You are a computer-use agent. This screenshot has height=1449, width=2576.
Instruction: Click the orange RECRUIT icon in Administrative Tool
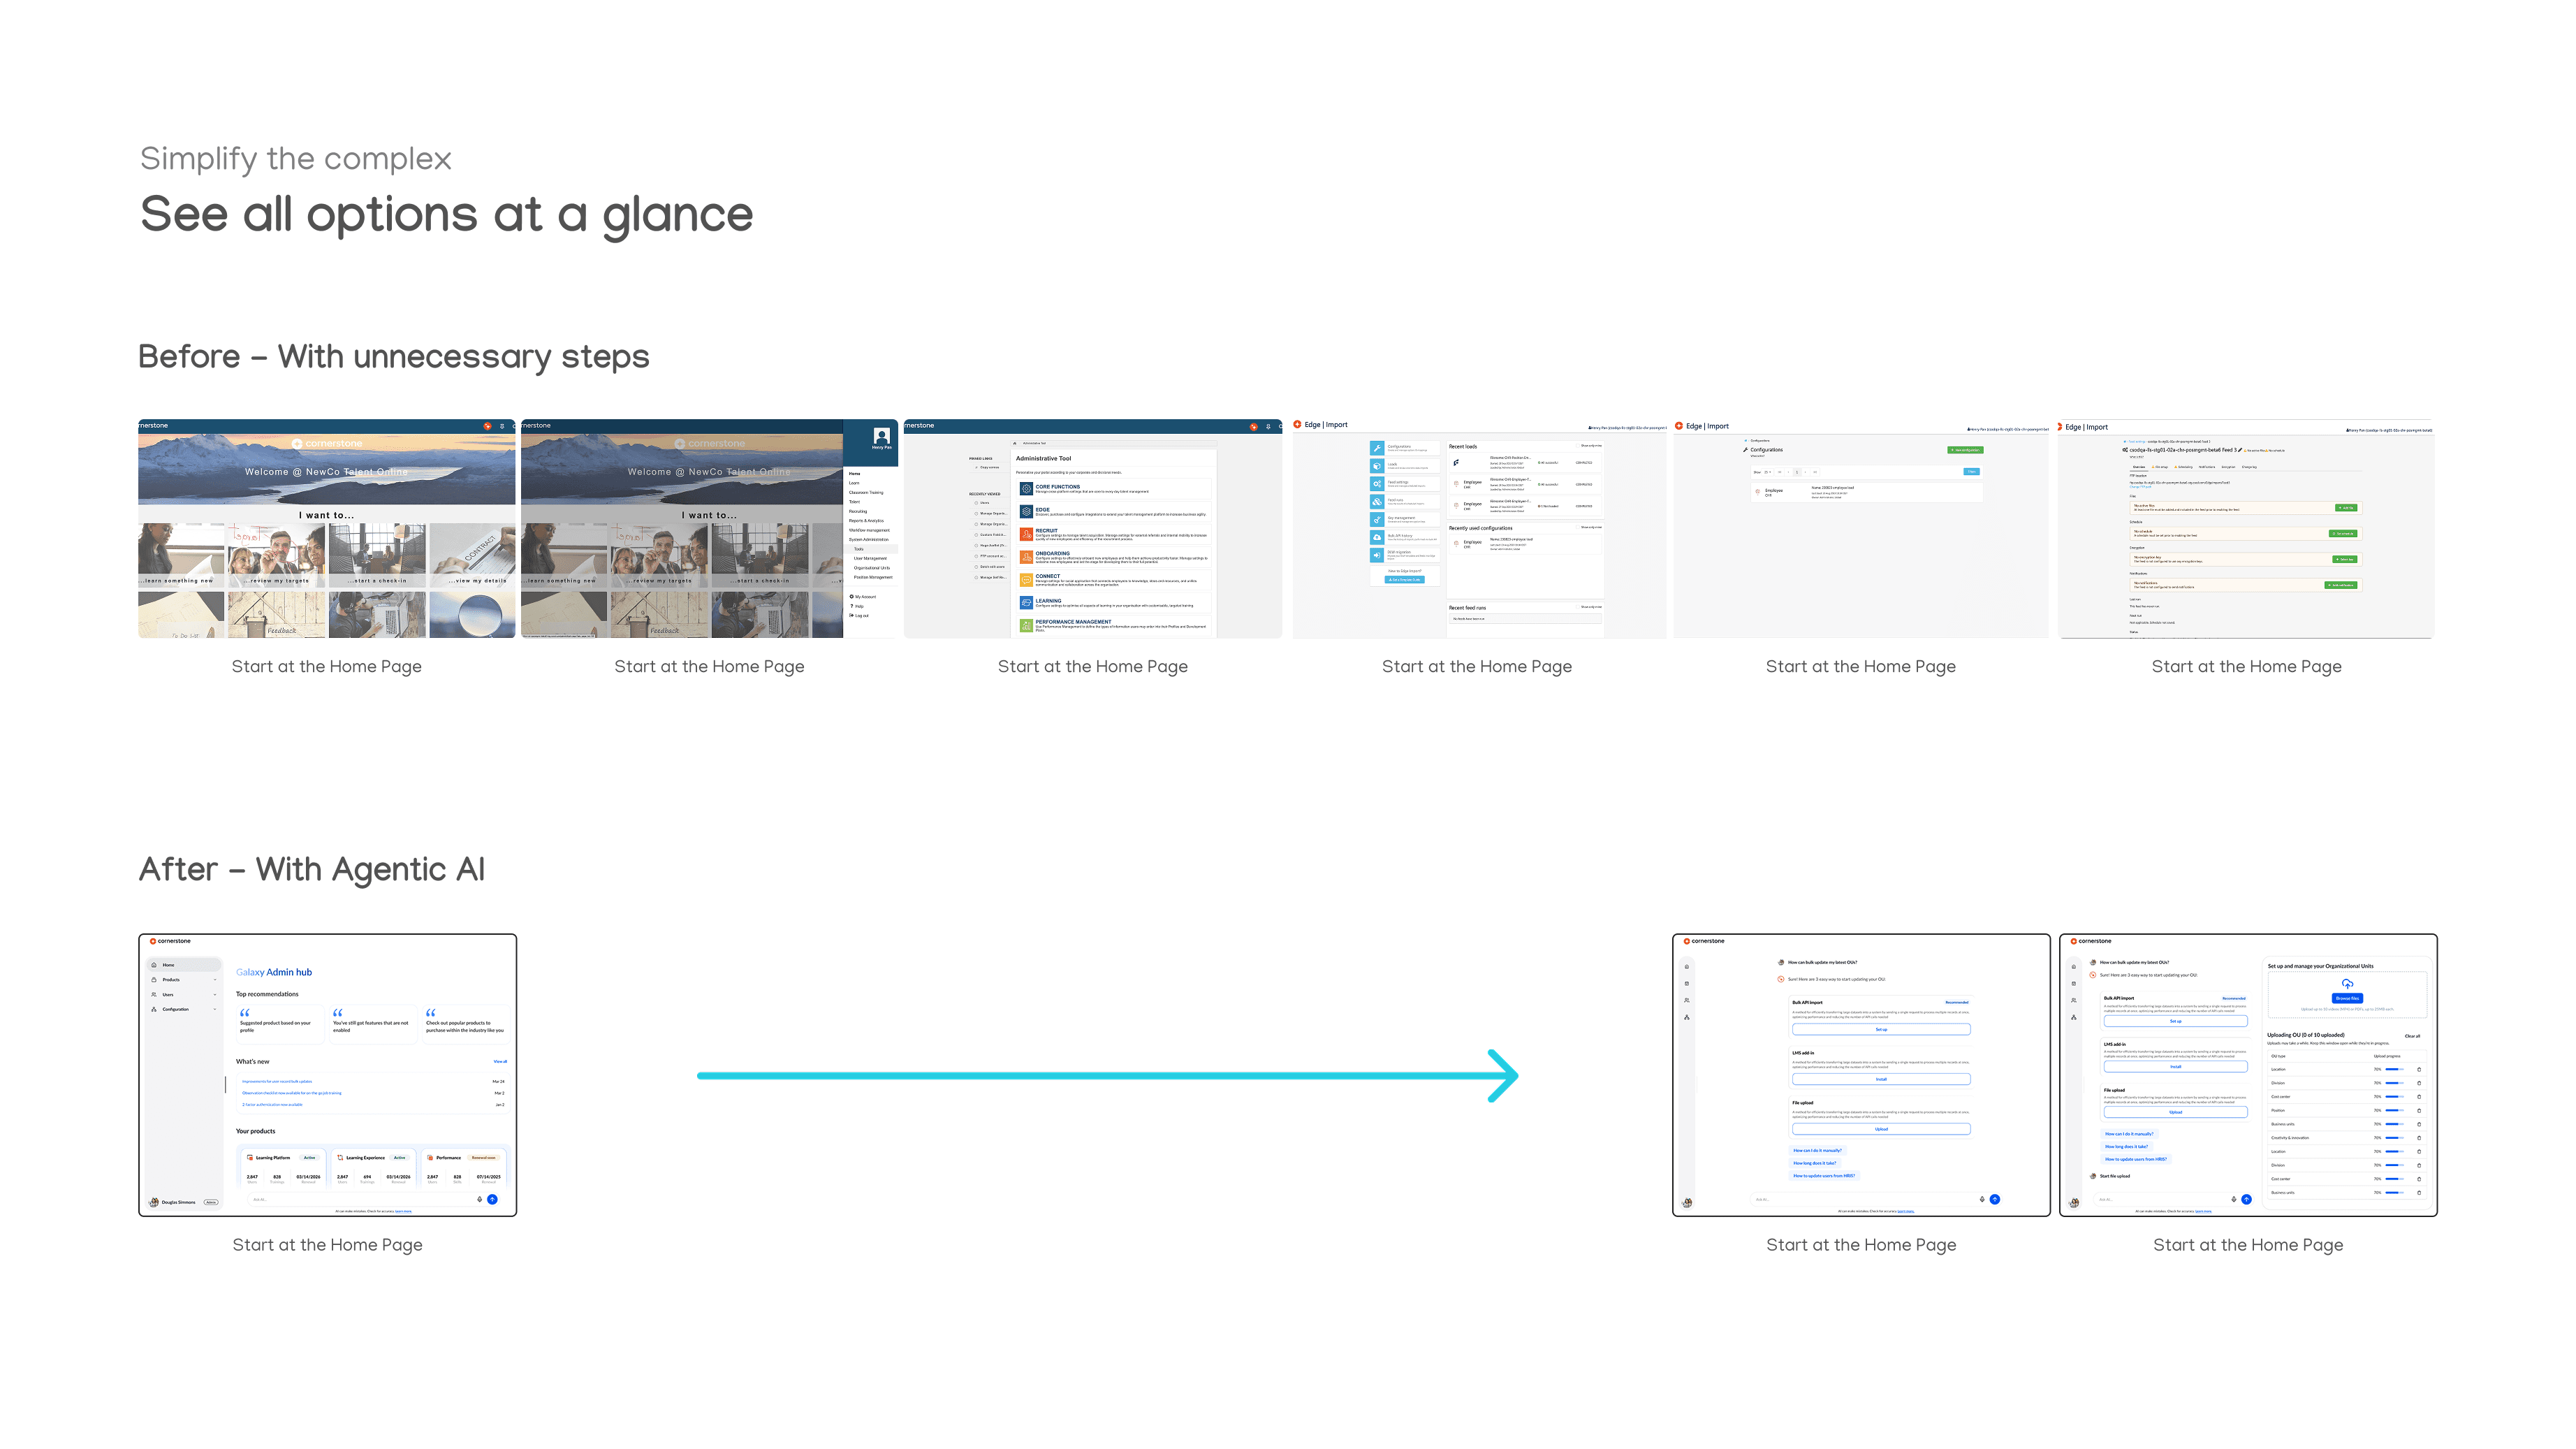pos(1026,533)
